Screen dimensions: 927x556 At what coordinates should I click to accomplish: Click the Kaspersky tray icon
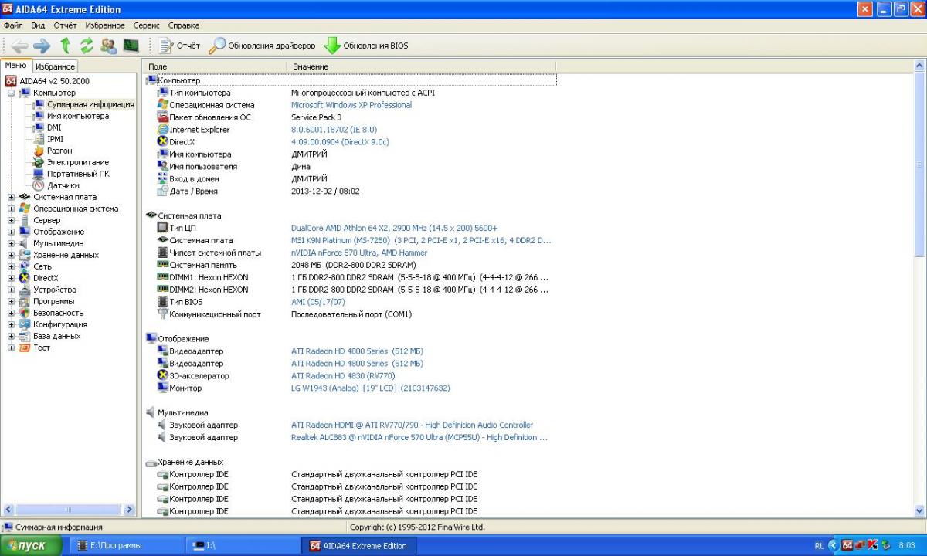click(x=873, y=545)
